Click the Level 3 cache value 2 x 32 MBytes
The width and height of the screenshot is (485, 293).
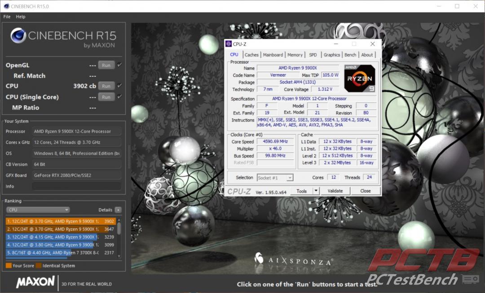(x=337, y=162)
